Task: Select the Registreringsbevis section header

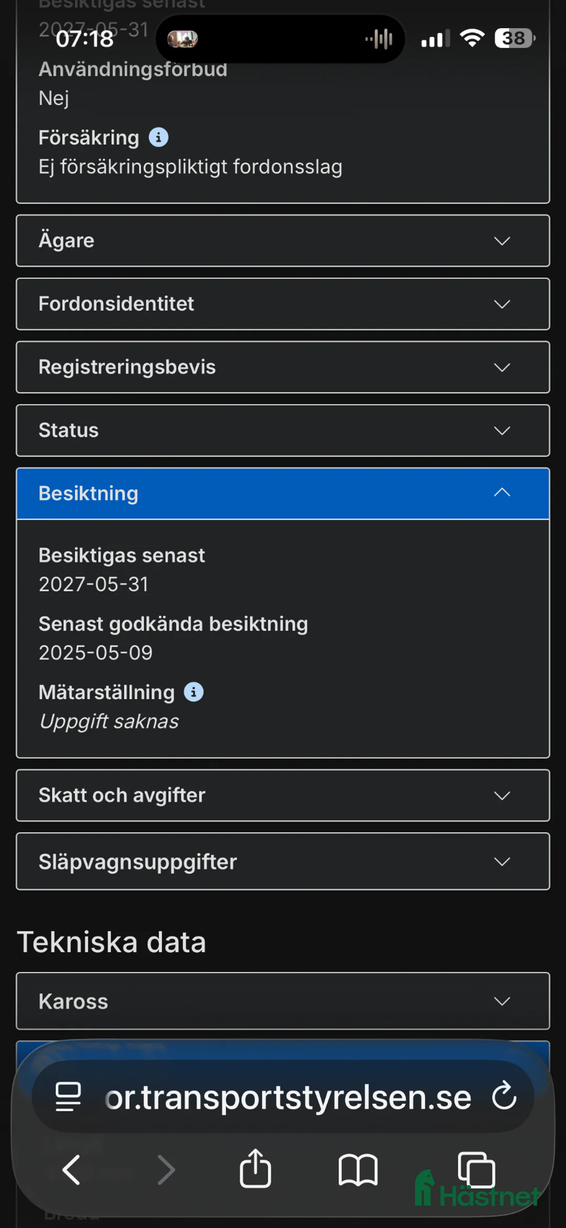Action: (127, 367)
